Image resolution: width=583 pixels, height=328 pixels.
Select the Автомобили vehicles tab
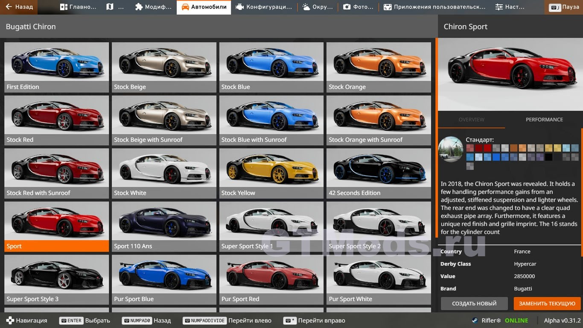(x=204, y=7)
